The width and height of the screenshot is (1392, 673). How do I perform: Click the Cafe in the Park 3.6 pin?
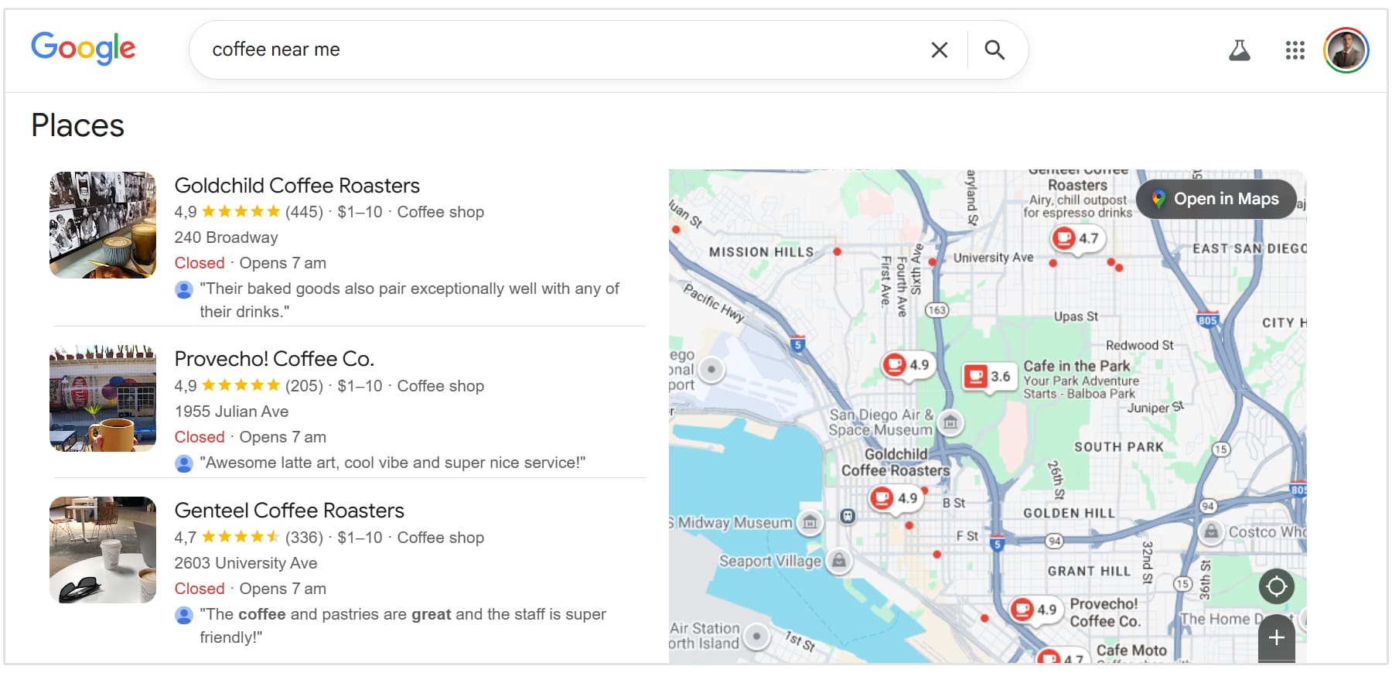pyautogui.click(x=988, y=377)
